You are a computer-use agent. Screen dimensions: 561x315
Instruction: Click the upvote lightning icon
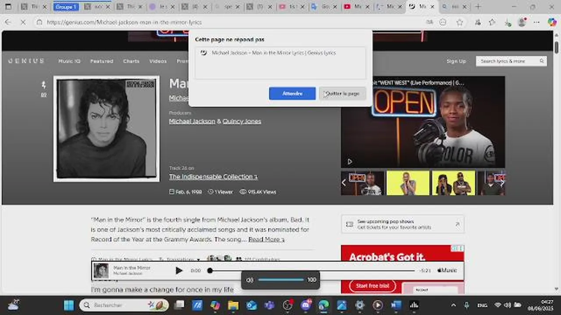[x=43, y=84]
